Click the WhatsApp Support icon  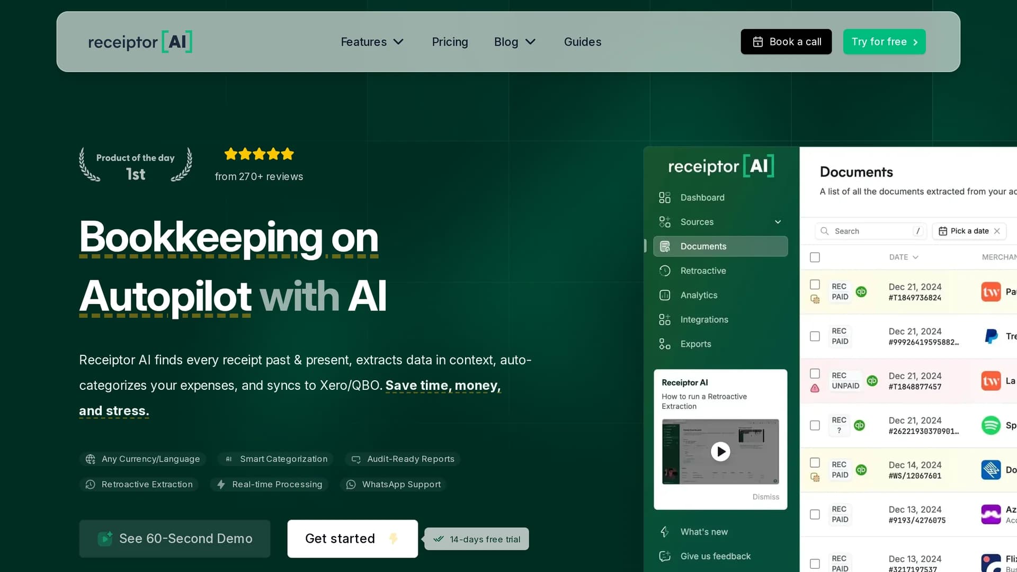(351, 485)
